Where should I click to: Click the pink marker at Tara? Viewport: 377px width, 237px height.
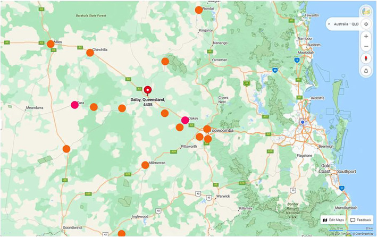[x=75, y=105]
